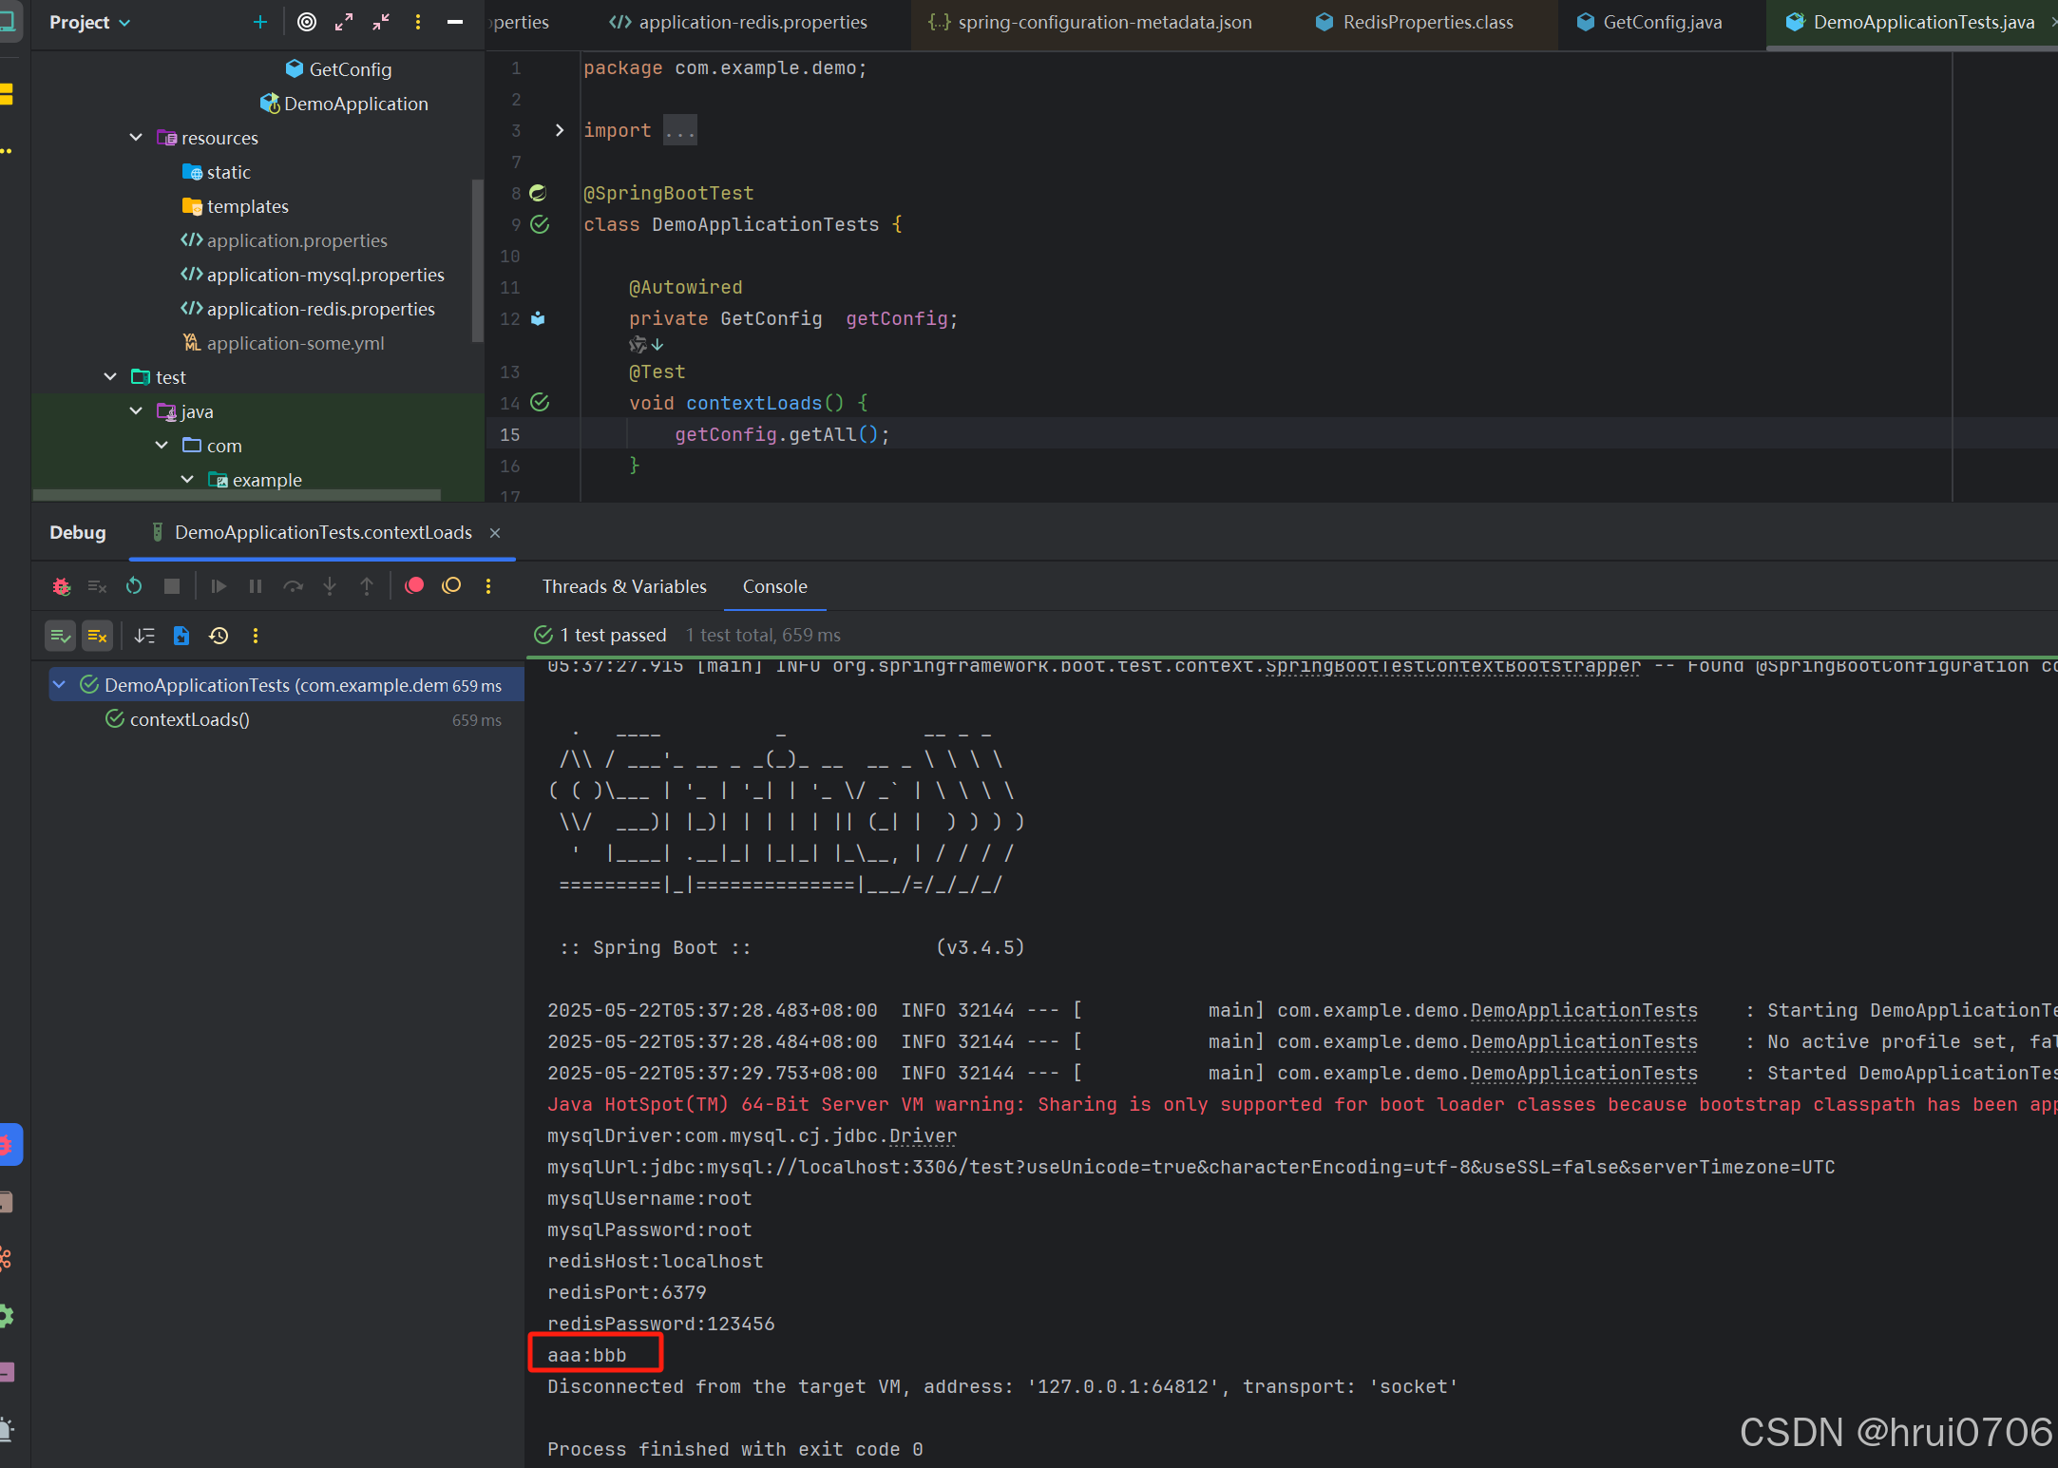Click the Rerun debug test bug icon
2058x1468 pixels.
coord(62,586)
